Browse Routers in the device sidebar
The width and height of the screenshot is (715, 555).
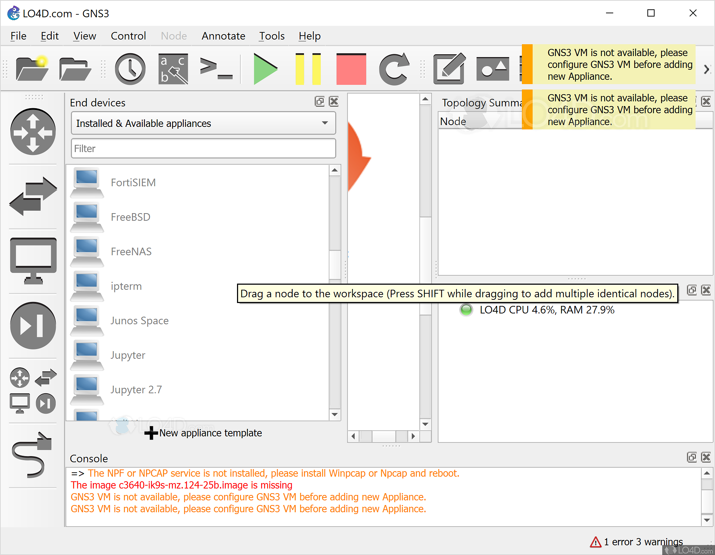click(33, 132)
